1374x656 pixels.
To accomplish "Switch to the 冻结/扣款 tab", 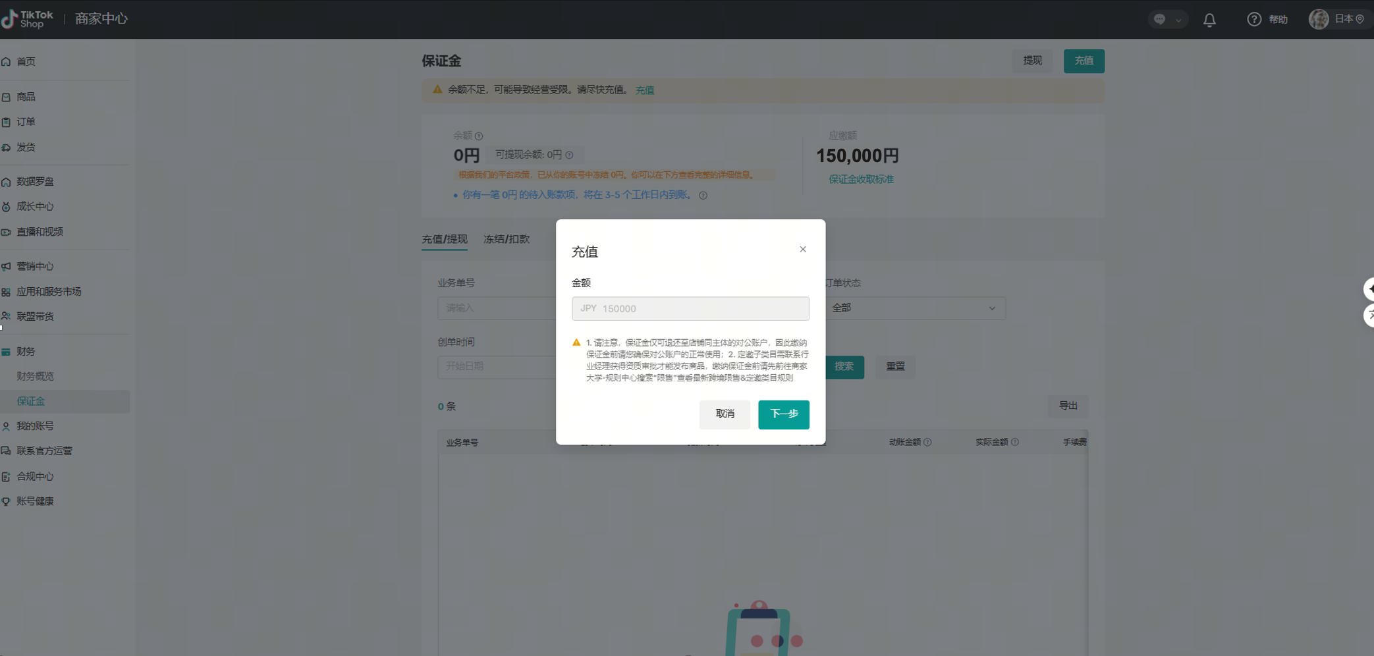I will pos(506,239).
